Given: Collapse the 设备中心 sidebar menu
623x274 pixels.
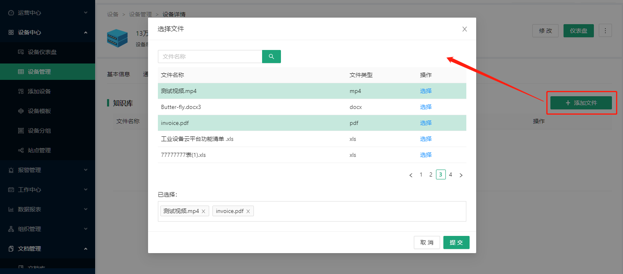Looking at the screenshot, I should pyautogui.click(x=47, y=32).
